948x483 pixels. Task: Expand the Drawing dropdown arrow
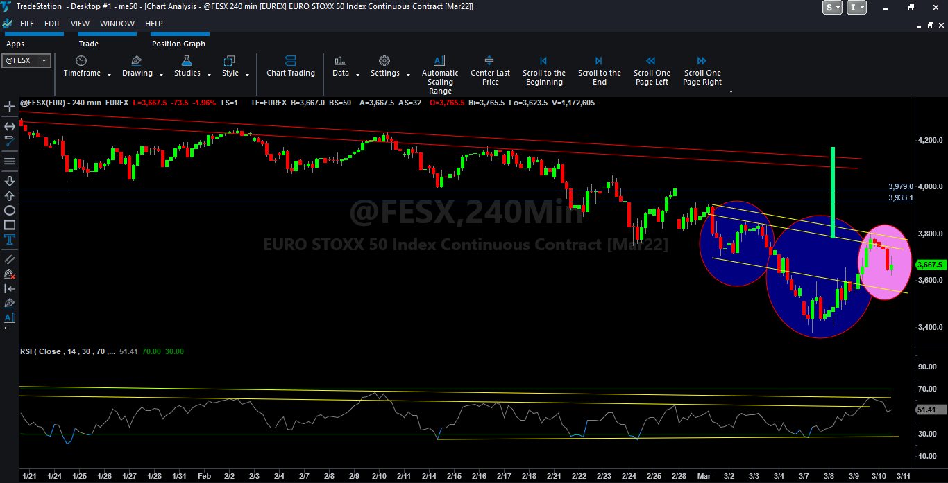161,75
